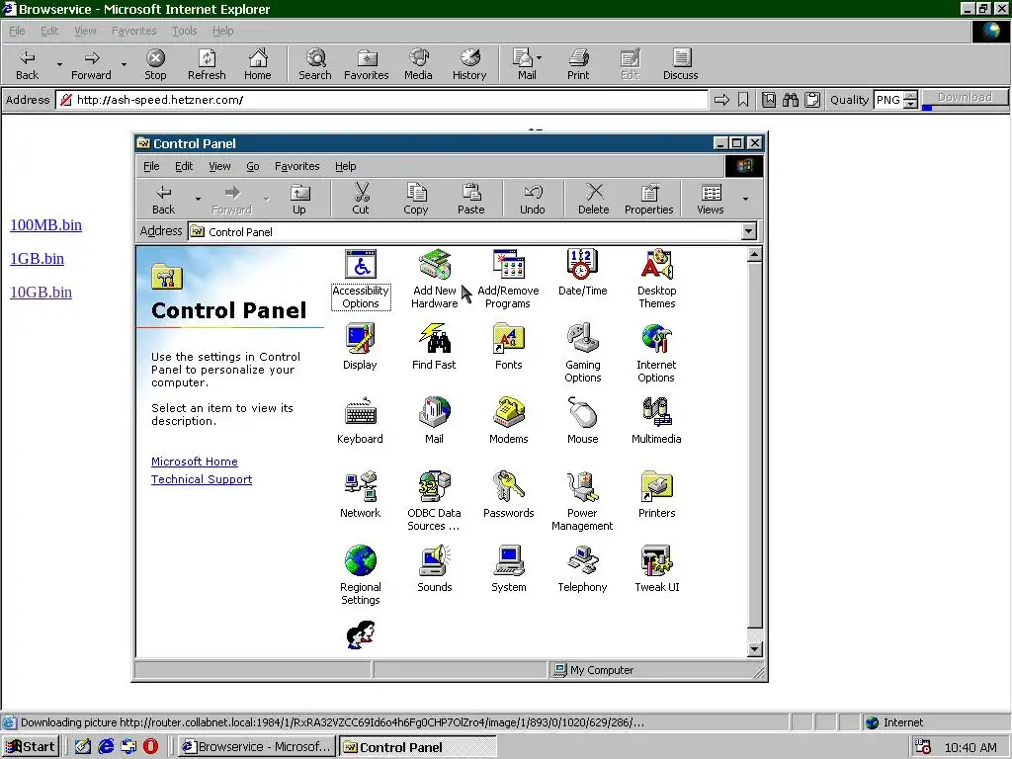Open ODBC Data Sources
This screenshot has height=759, width=1012.
434,501
